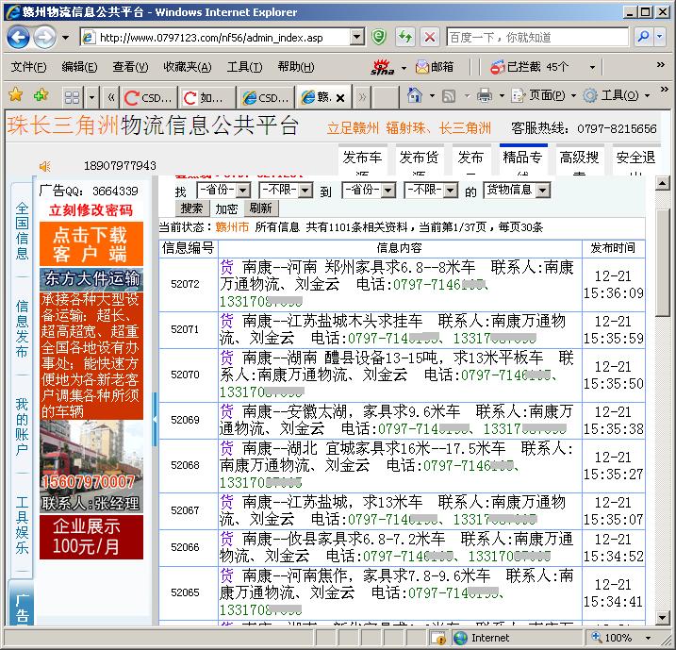
Task: Click the 搜索 search button
Action: [191, 208]
